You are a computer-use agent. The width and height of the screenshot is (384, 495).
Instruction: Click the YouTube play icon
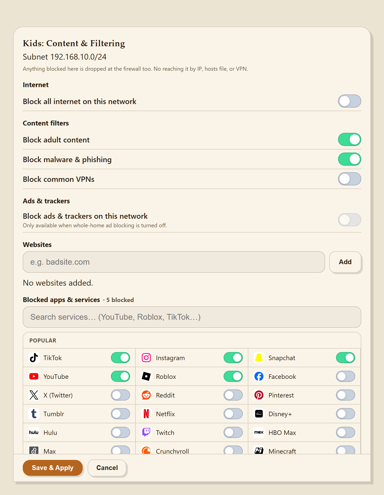click(x=34, y=376)
